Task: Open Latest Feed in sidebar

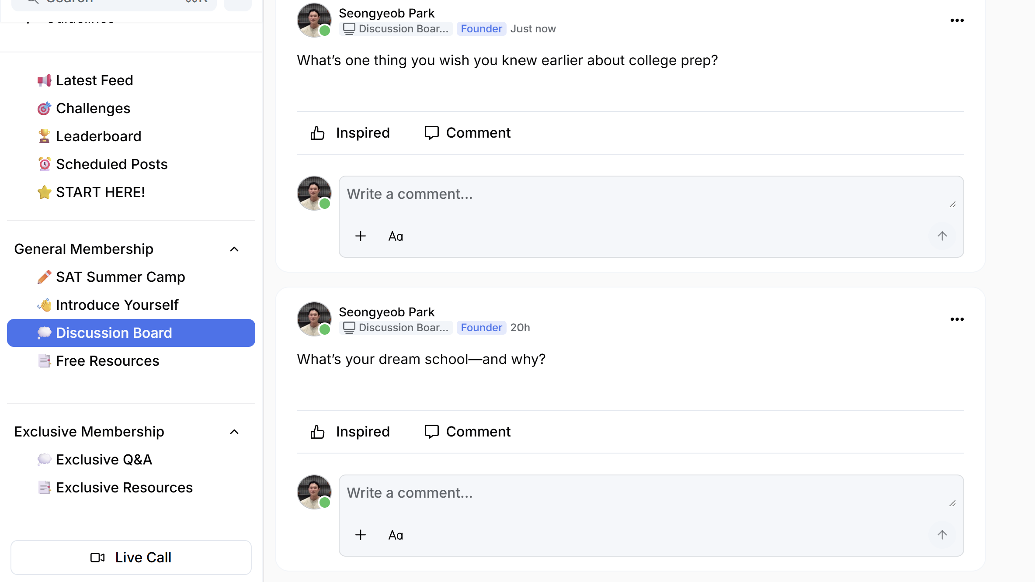Action: pyautogui.click(x=94, y=80)
